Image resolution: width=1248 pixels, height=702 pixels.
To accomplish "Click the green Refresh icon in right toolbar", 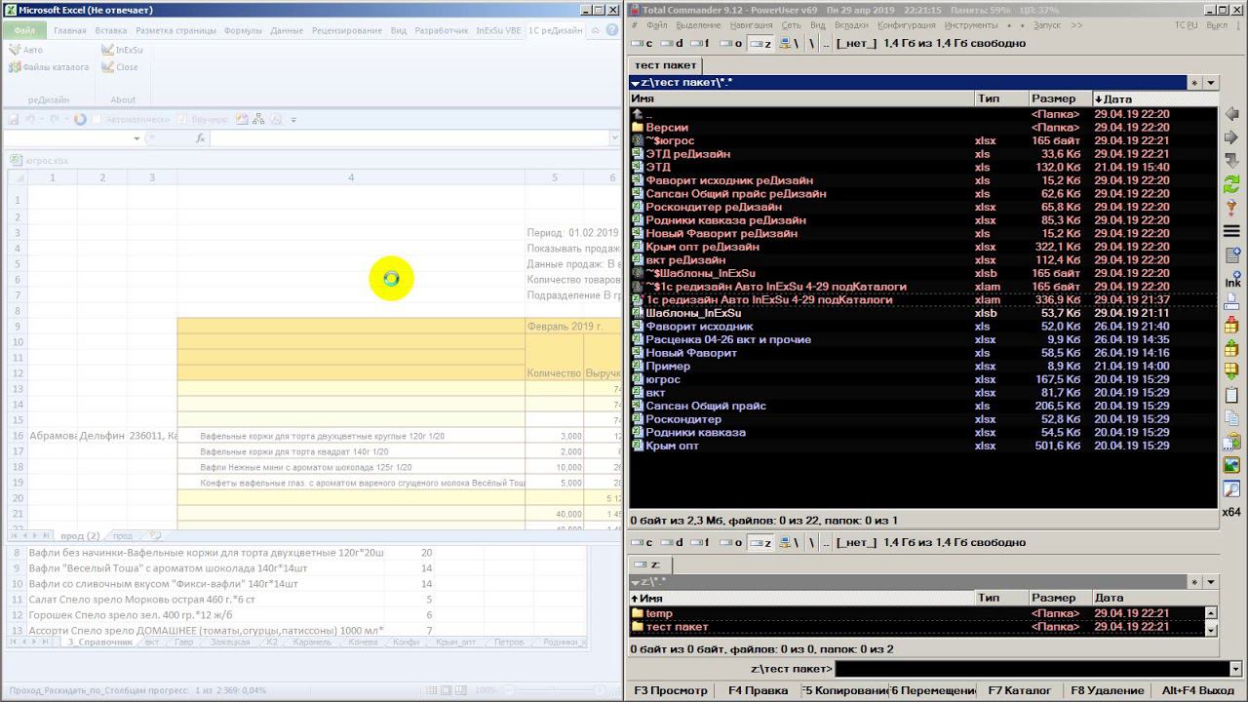I will click(1231, 183).
